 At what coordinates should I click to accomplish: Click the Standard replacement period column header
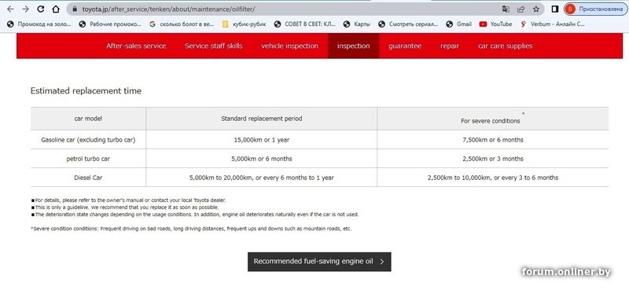(262, 119)
